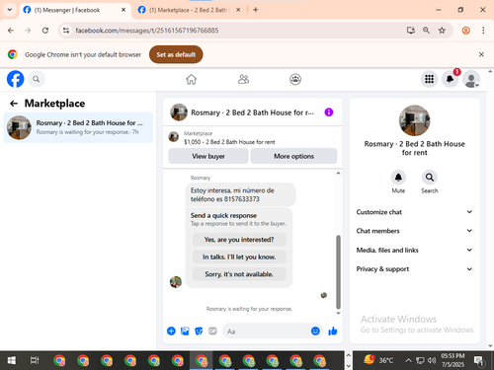Open the Groups icon in top navigation
494x370 pixels.
[295, 79]
